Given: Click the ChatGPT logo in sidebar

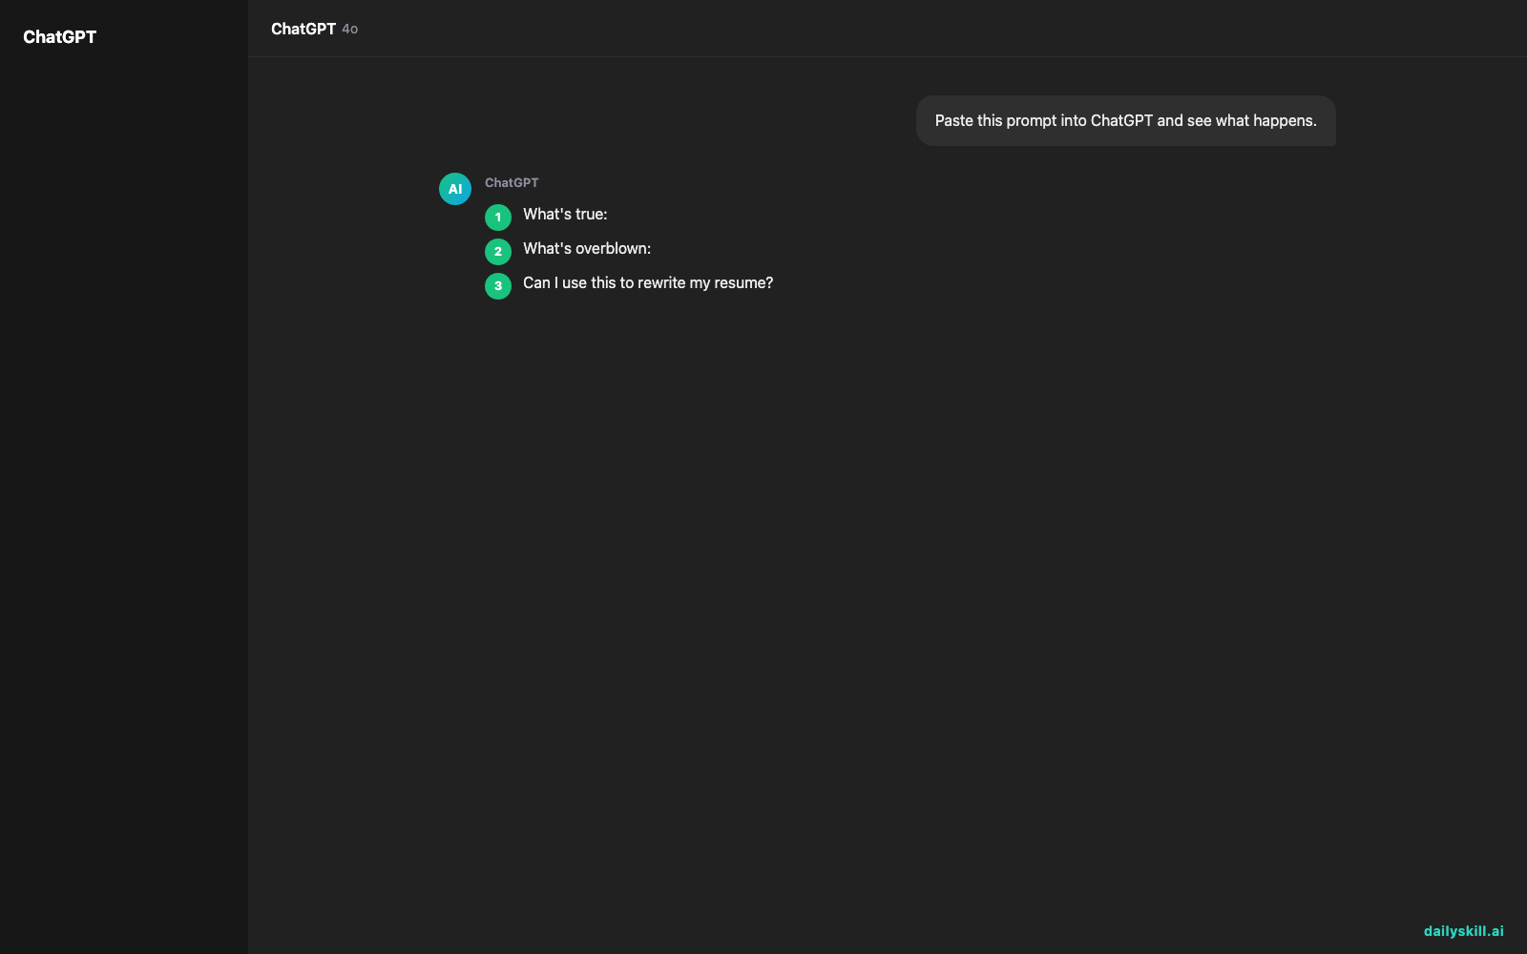Looking at the screenshot, I should (x=59, y=37).
